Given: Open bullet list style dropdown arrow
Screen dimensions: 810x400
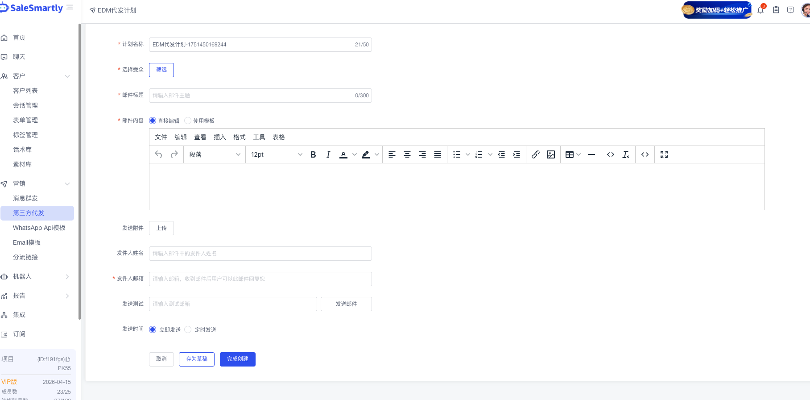Looking at the screenshot, I should 468,154.
